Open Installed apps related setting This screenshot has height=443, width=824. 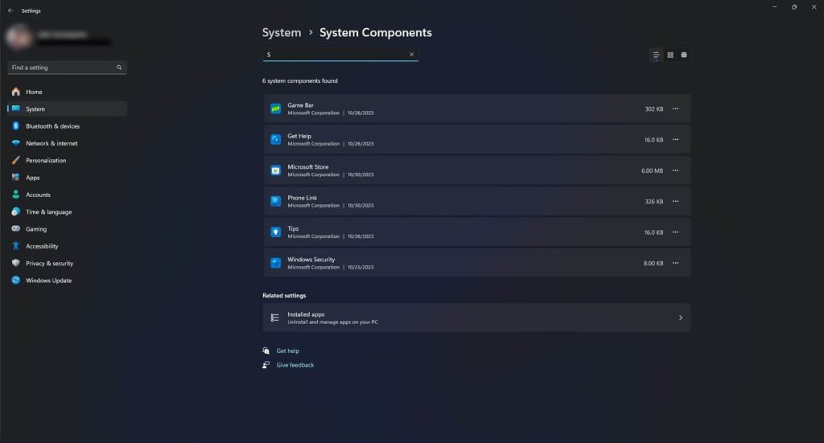(x=476, y=318)
